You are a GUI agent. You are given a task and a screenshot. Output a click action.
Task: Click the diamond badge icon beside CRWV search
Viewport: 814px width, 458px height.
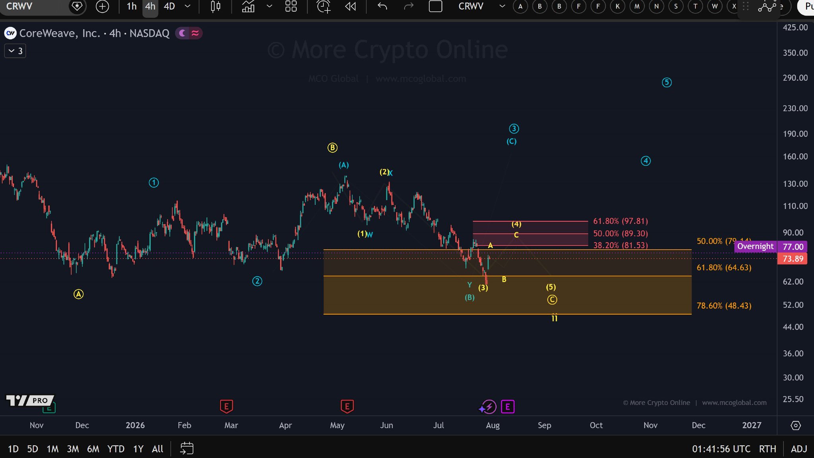click(77, 6)
